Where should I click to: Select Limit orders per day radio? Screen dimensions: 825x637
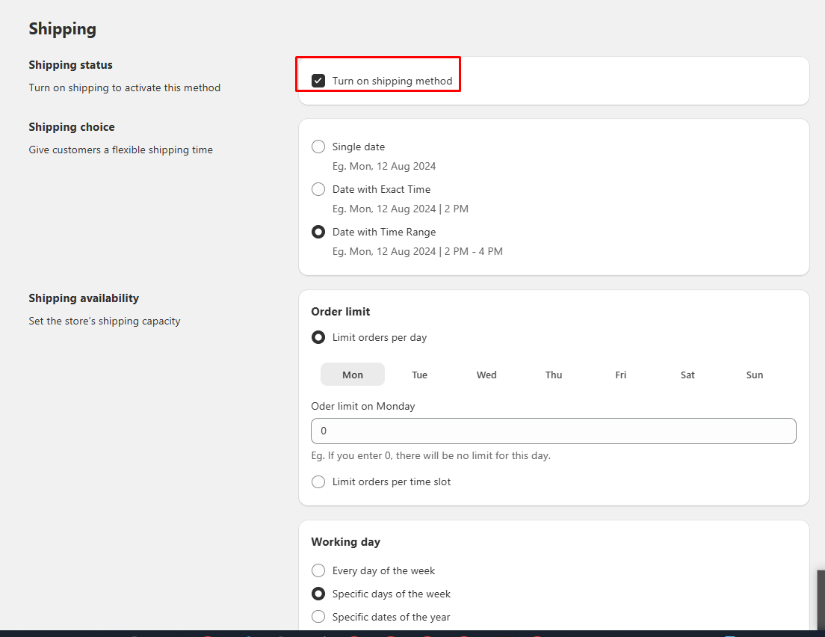(x=318, y=337)
